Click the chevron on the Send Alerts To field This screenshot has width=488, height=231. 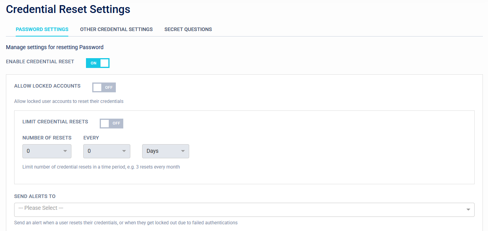(468, 209)
